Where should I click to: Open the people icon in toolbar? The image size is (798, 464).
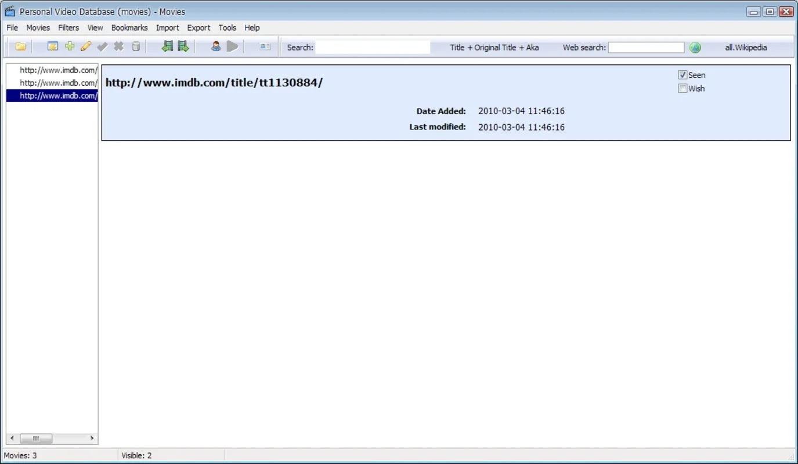pos(216,46)
